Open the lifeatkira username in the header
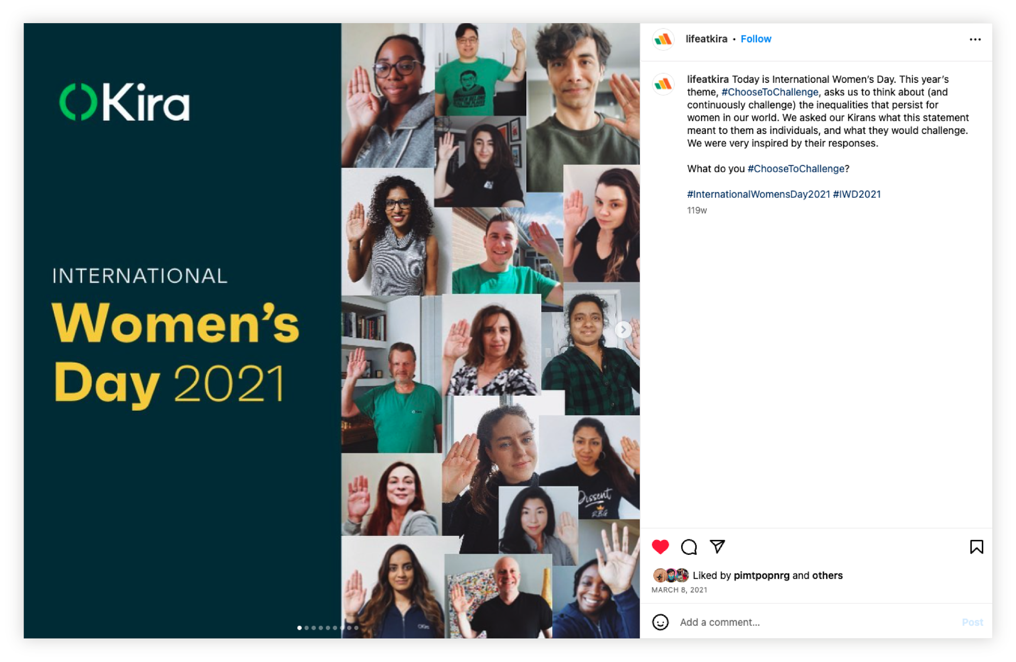The height and width of the screenshot is (662, 1016). 706,39
